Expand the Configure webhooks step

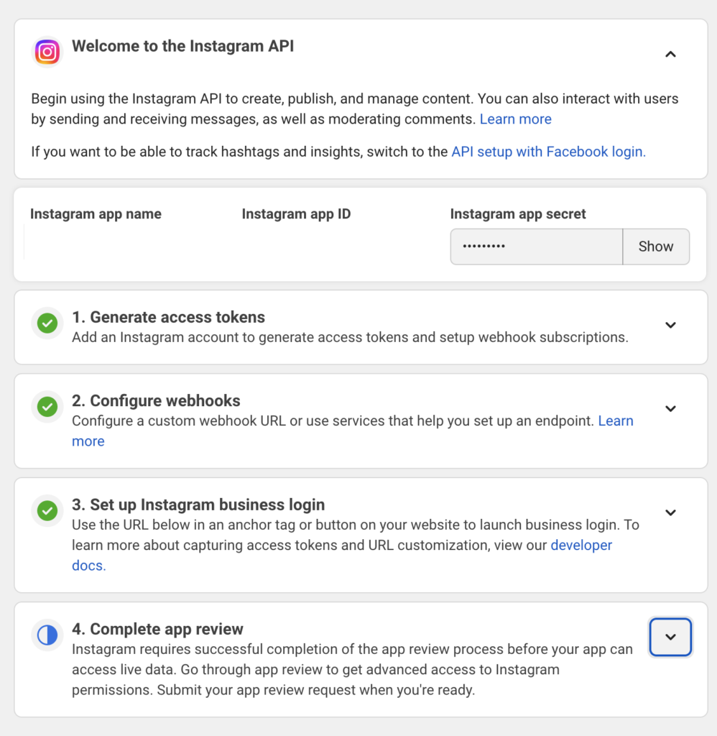click(670, 408)
